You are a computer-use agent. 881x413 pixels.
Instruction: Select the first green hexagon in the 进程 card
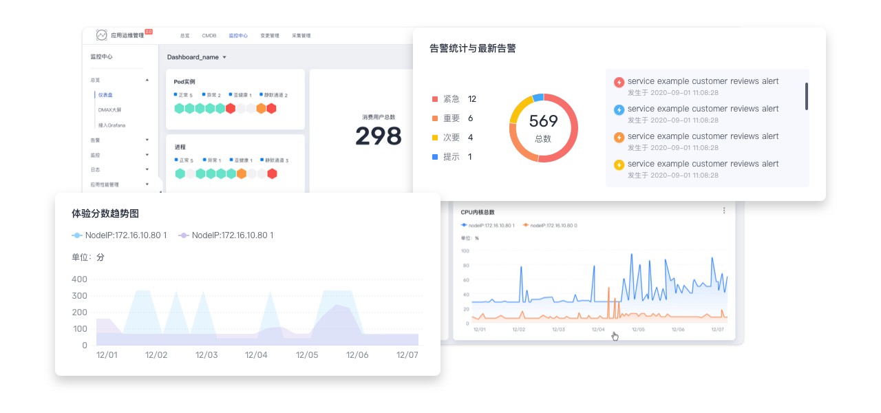(x=180, y=173)
